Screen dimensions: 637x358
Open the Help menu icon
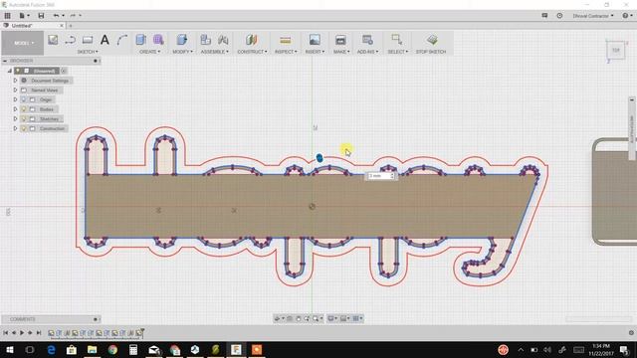[626, 16]
